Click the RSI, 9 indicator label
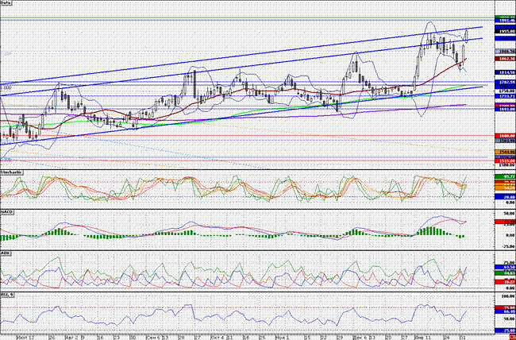 coord(6,294)
